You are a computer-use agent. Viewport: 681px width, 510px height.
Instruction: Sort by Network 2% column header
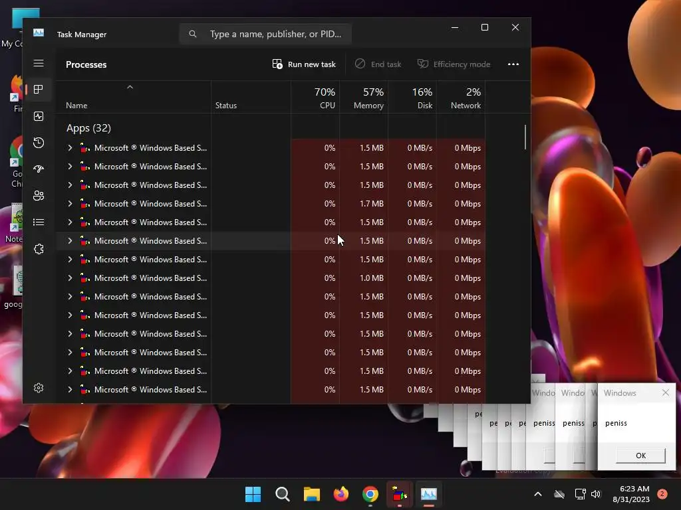point(462,98)
